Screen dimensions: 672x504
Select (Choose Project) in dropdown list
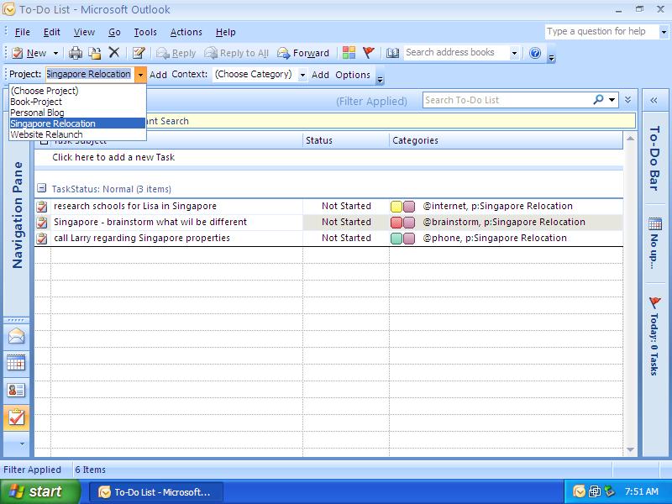point(77,91)
